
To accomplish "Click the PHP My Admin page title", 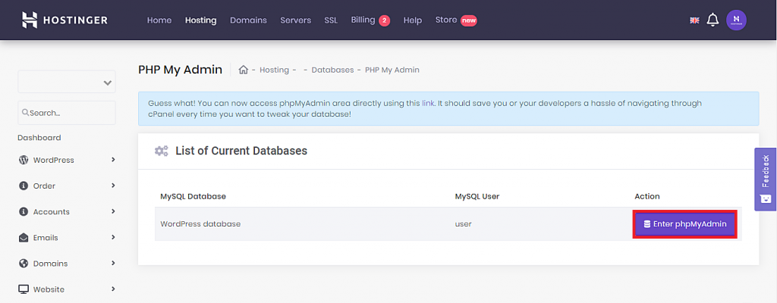I will (x=181, y=70).
